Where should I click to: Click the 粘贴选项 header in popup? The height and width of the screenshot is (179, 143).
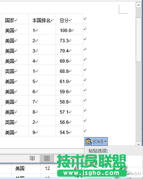(98, 151)
